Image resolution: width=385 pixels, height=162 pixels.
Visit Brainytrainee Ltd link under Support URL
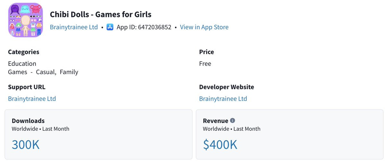pos(32,99)
